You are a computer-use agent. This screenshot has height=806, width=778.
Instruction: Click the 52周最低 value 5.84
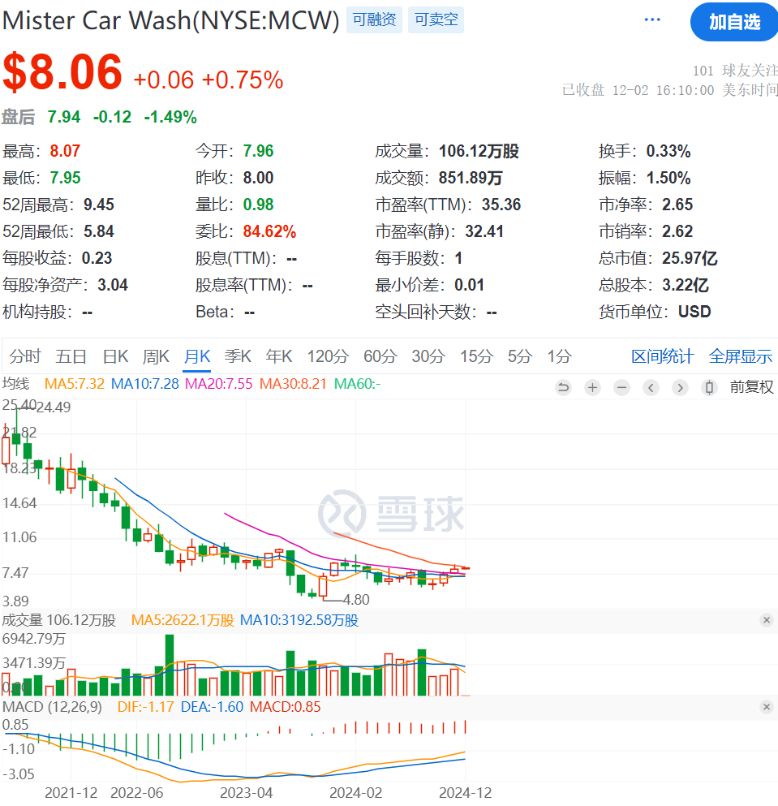click(99, 231)
